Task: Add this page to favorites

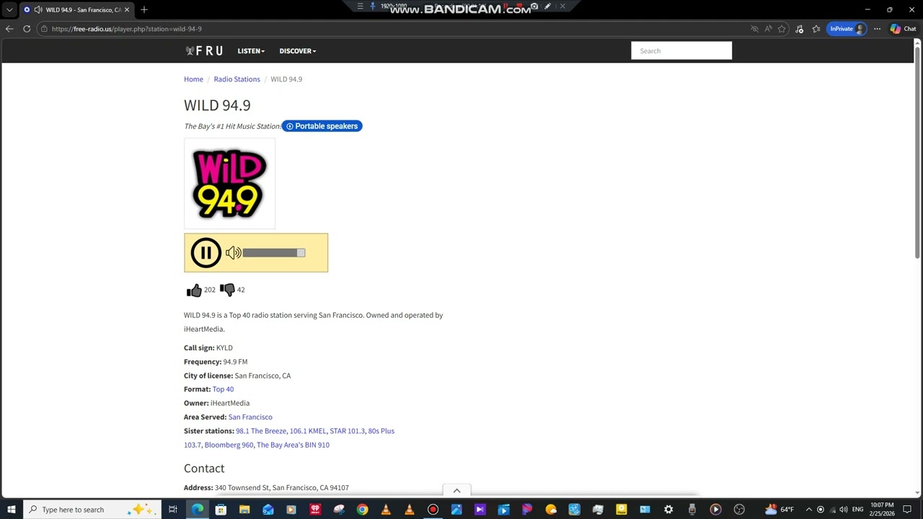Action: [782, 29]
